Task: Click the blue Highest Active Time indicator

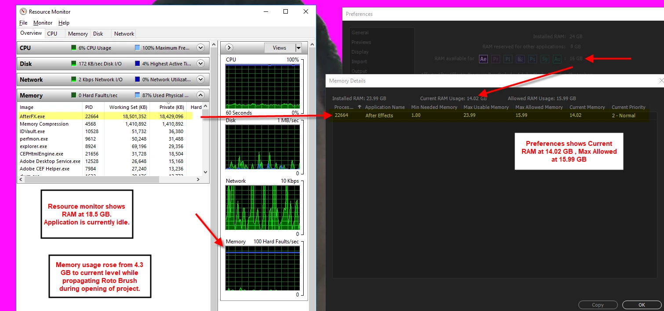Action: 138,64
